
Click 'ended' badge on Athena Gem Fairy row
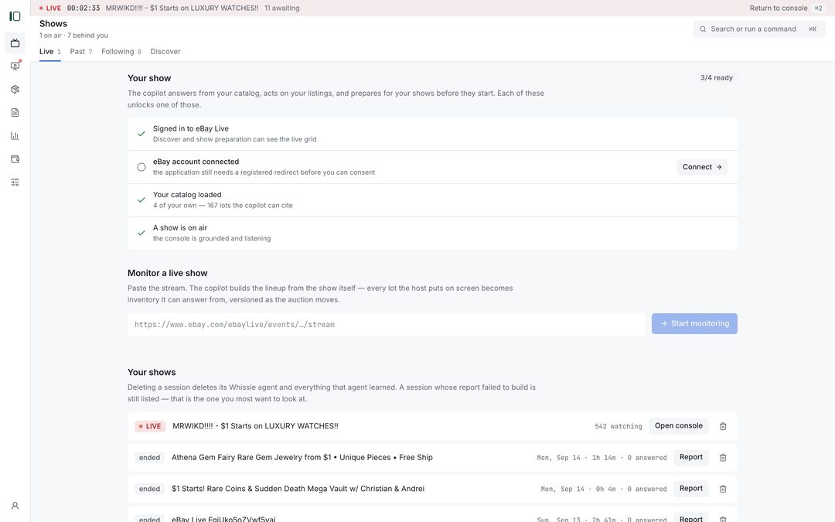[x=150, y=458]
